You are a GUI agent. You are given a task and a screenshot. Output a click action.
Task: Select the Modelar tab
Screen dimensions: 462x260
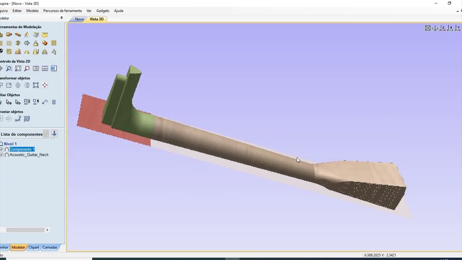click(18, 247)
